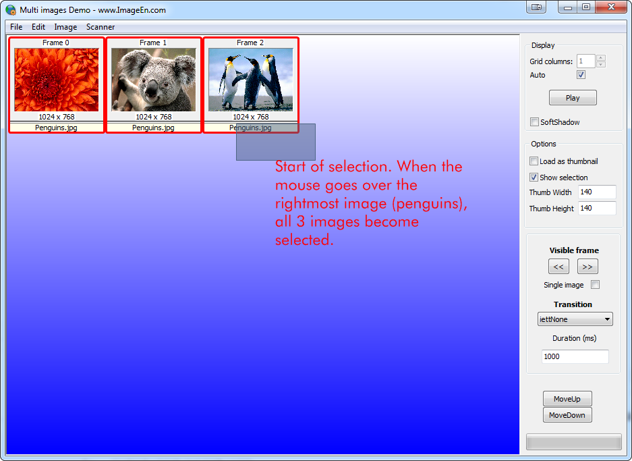
Task: Open the Transition iettNone dropdown
Action: pyautogui.click(x=575, y=319)
